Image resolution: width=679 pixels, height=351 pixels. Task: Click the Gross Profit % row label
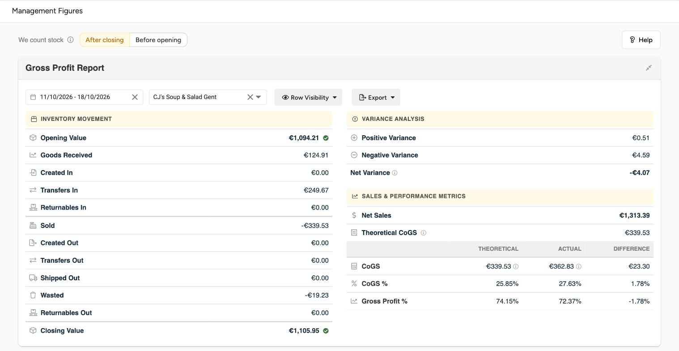385,301
